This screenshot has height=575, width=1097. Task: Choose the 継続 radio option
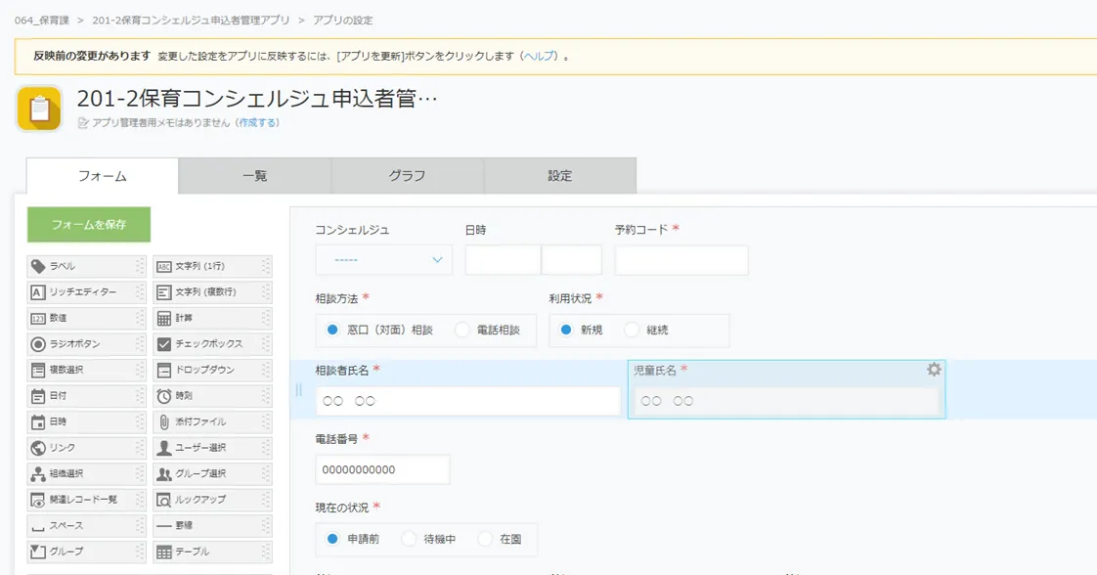pos(632,331)
